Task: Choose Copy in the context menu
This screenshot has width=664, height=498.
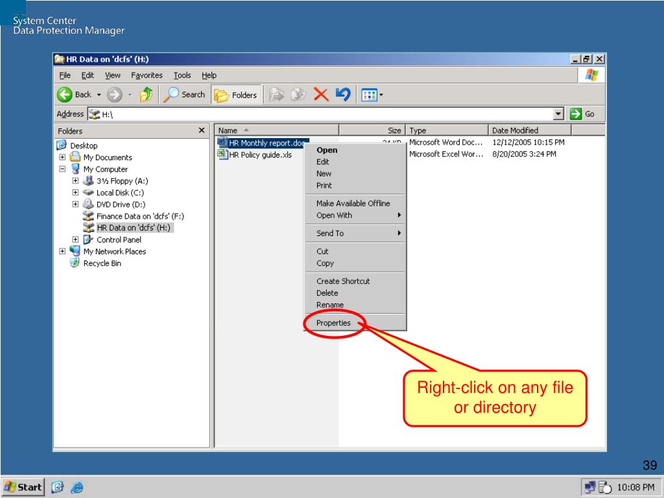Action: [326, 263]
